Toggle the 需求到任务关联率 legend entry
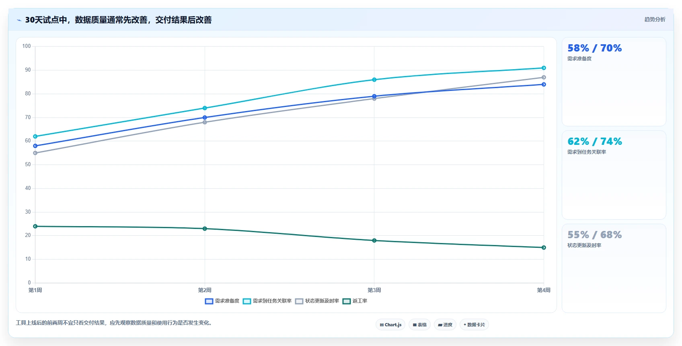The height and width of the screenshot is (346, 682). point(267,301)
